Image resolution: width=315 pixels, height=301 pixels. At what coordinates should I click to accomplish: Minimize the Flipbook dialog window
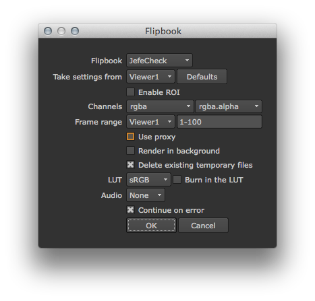tap(61, 31)
